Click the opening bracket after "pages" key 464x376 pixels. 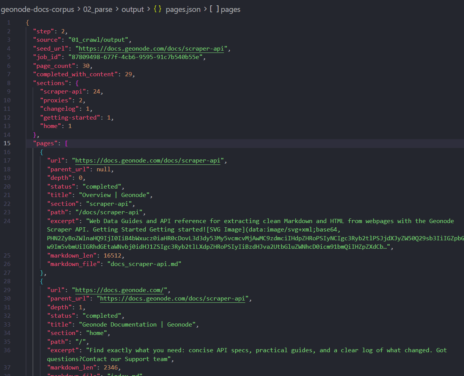click(x=66, y=143)
